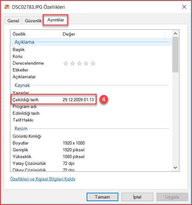Open Özellikleri ve Kişisel Bilgileri Kaldır link
Viewport: 192px width, 205px height.
[x=43, y=179]
